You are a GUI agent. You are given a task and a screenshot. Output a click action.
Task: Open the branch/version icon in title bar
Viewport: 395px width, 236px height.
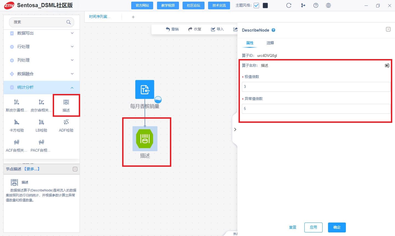pos(303,5)
